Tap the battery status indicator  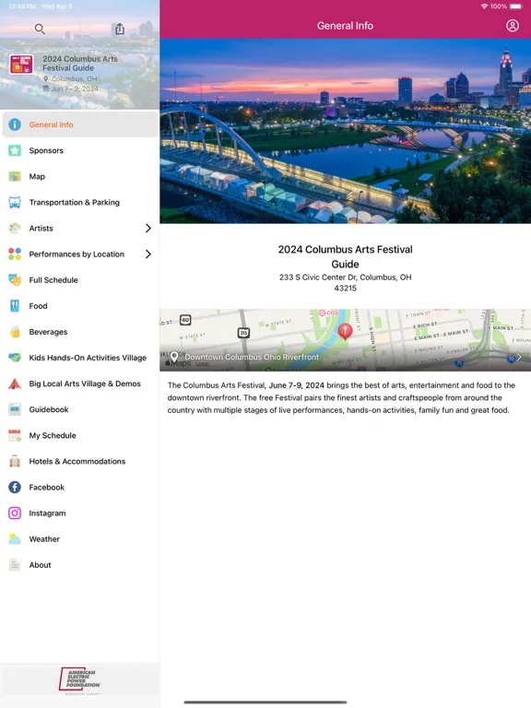coord(516,6)
